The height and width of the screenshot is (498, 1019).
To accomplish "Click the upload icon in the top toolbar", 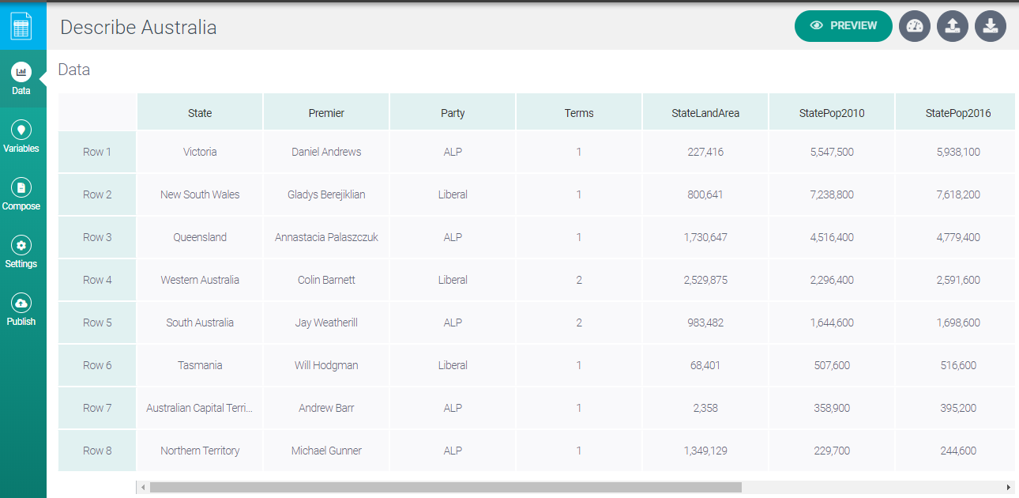I will tap(952, 26).
